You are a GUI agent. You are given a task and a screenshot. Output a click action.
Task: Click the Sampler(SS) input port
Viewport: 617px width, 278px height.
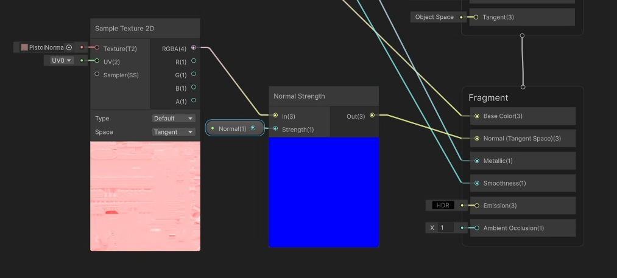click(x=97, y=74)
